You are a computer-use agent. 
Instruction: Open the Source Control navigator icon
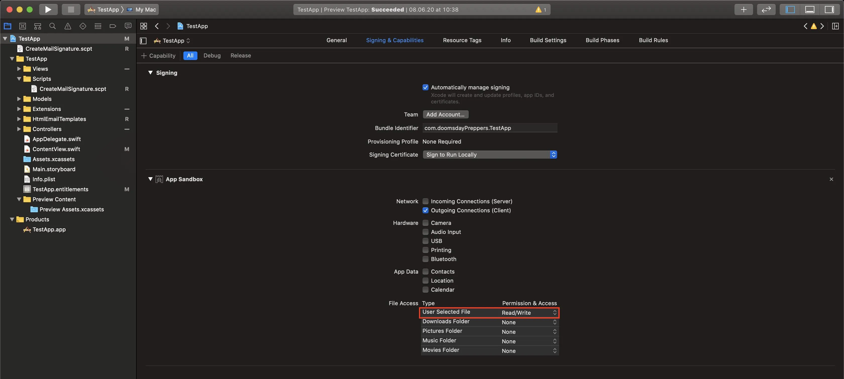[23, 26]
